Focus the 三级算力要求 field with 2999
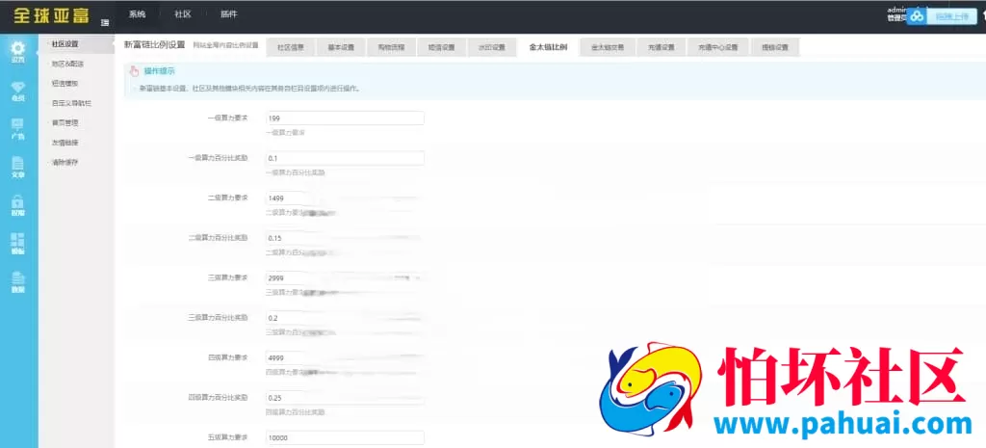 [345, 277]
